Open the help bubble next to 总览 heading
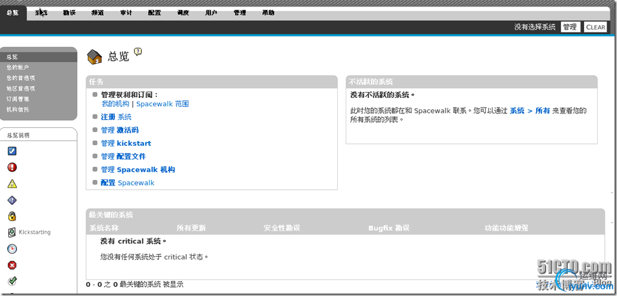This screenshot has width=617, height=296. 137,51
